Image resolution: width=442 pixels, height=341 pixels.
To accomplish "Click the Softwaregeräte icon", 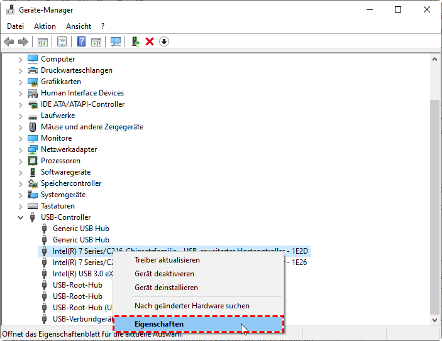I will point(33,172).
